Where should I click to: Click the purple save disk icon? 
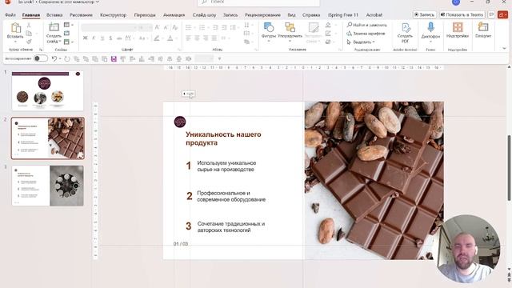coord(114,58)
